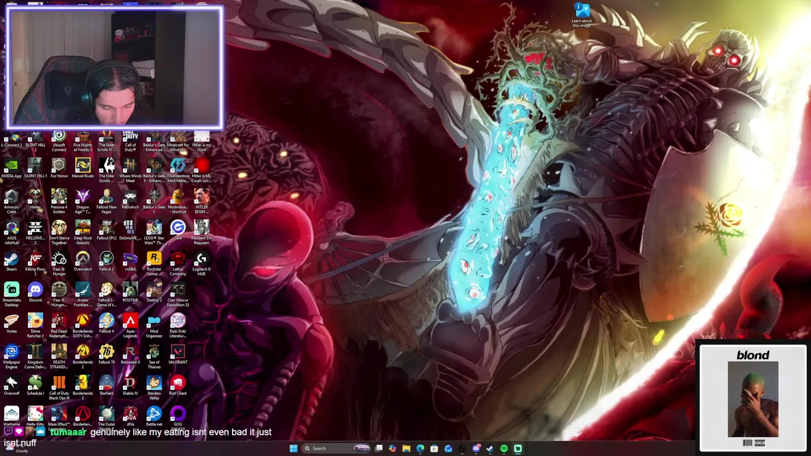
Task: Select the Battle.net desktop icon
Action: coord(154,417)
